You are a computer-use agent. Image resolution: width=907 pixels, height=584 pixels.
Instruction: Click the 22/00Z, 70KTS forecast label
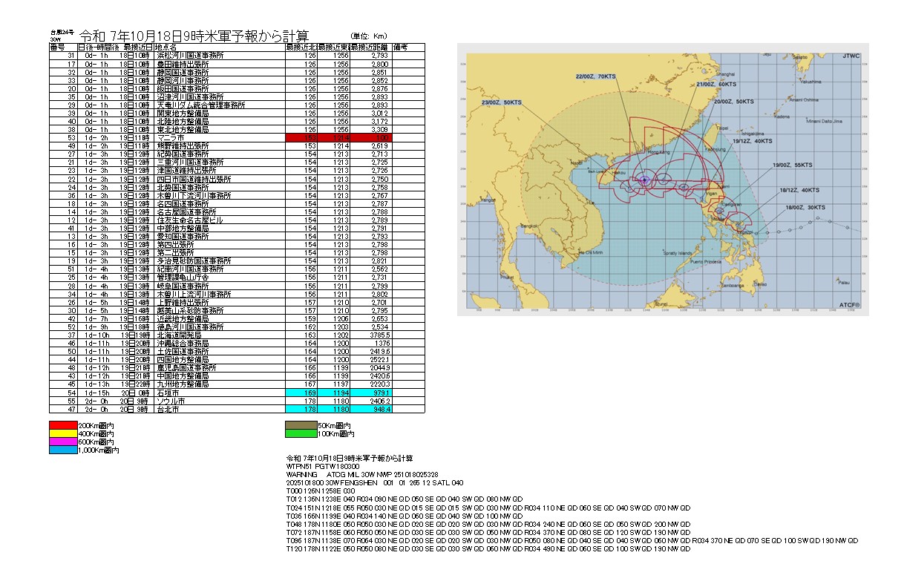(596, 76)
